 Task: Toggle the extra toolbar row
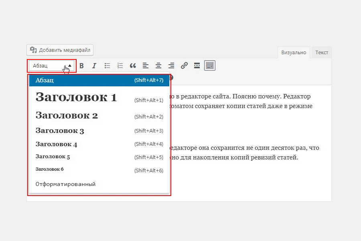pyautogui.click(x=210, y=65)
